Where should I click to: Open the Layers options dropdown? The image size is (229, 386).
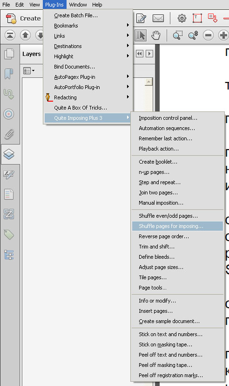click(x=29, y=71)
